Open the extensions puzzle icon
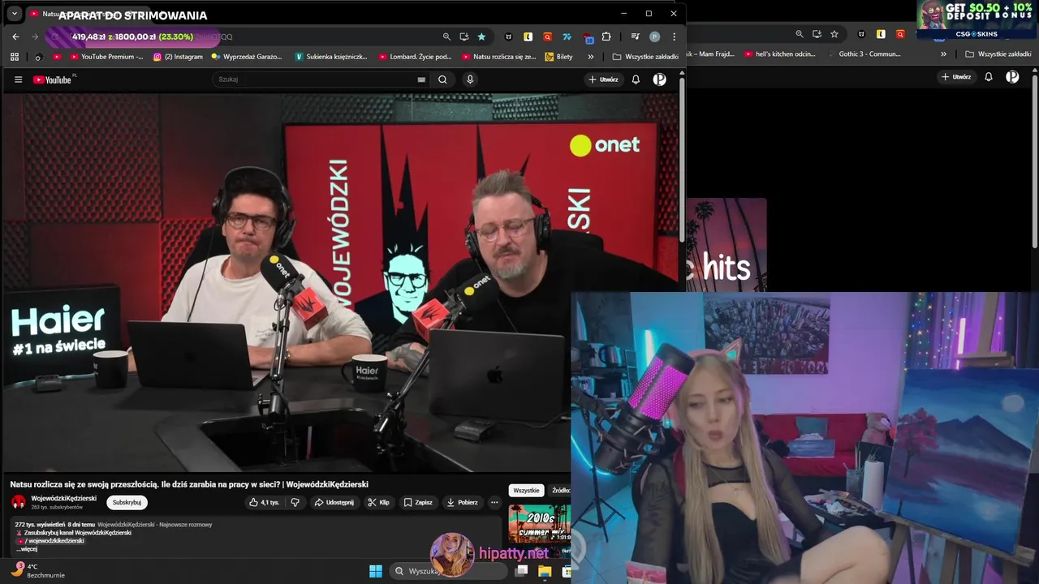This screenshot has height=584, width=1039. coord(606,36)
